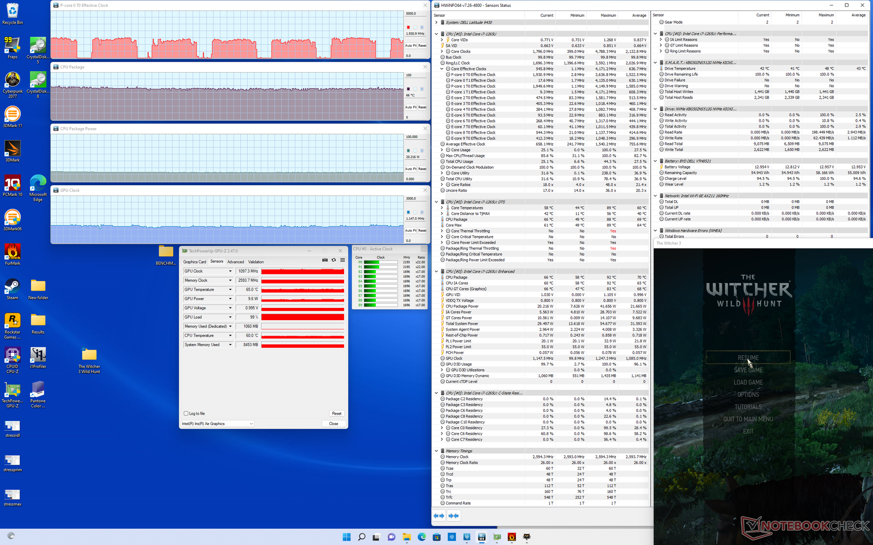
Task: Enable Log to file checkbox in GPU-Z
Action: click(x=186, y=413)
